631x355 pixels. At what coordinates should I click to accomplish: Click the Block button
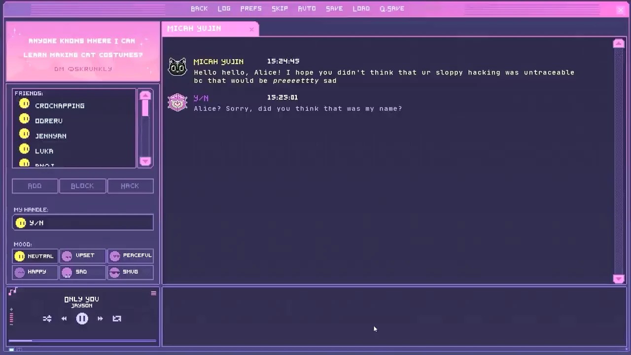click(x=82, y=186)
